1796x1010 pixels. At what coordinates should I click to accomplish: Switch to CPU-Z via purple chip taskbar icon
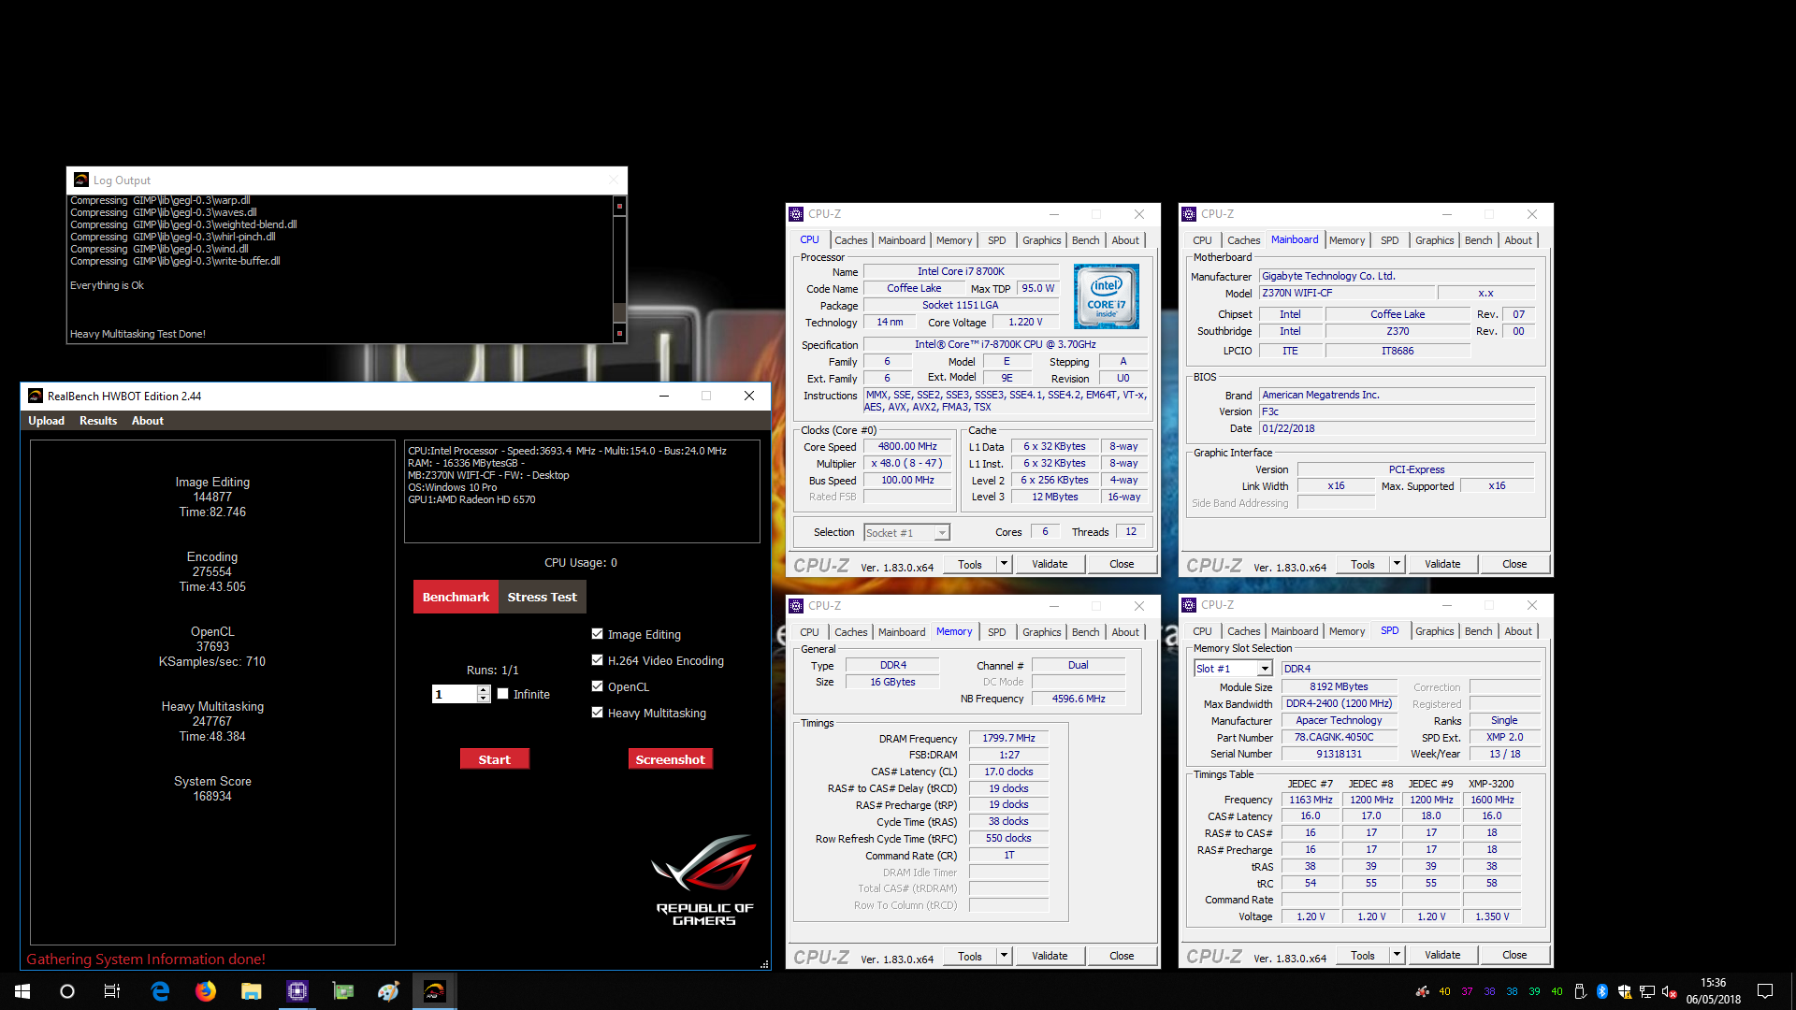297,991
